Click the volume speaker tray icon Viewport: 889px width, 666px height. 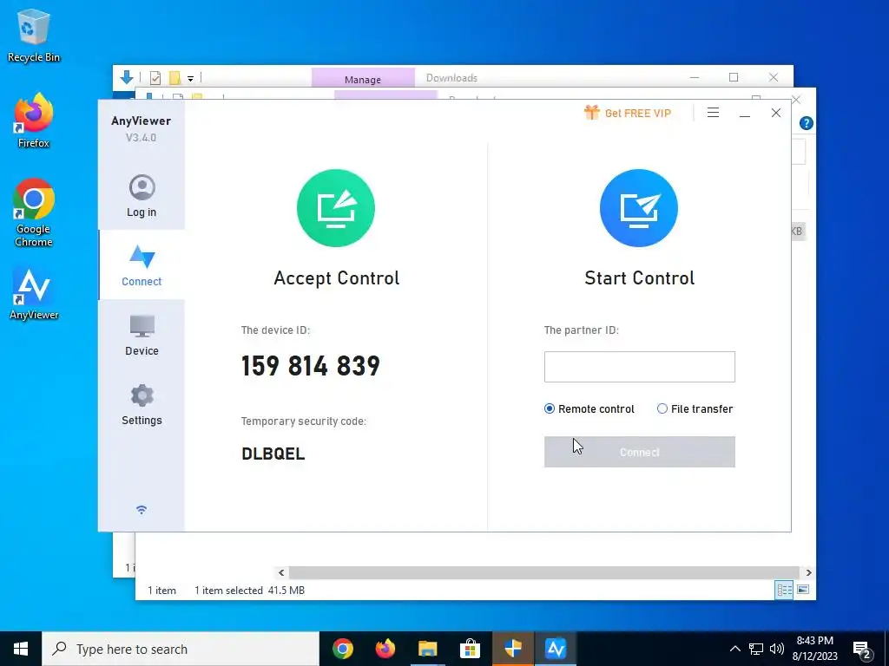[777, 649]
